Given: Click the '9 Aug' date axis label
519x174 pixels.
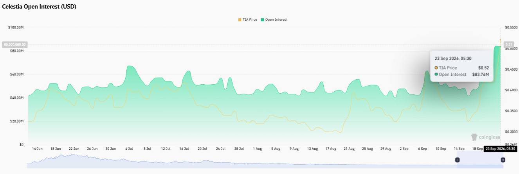Looking at the screenshot, I should pyautogui.click(x=294, y=149).
